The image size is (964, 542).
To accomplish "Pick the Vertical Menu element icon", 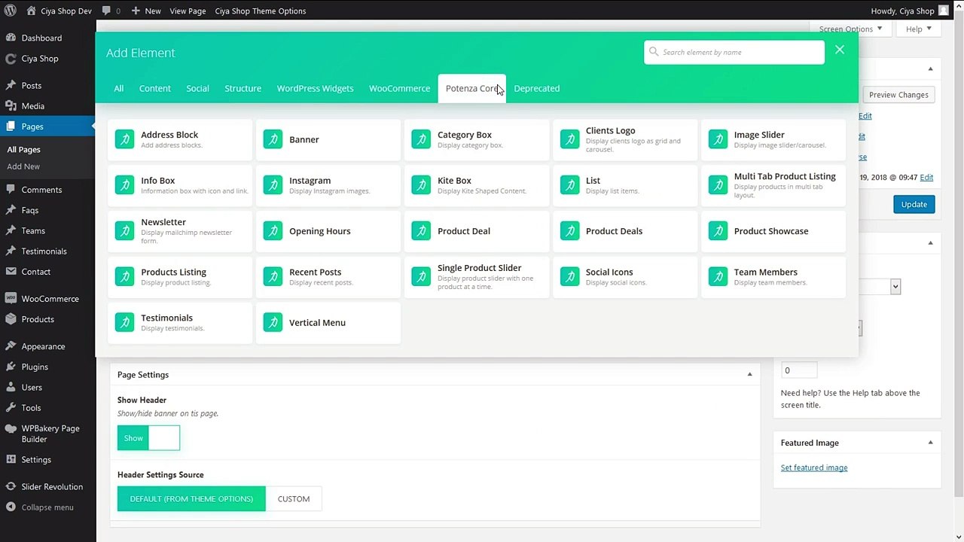I will 273,322.
